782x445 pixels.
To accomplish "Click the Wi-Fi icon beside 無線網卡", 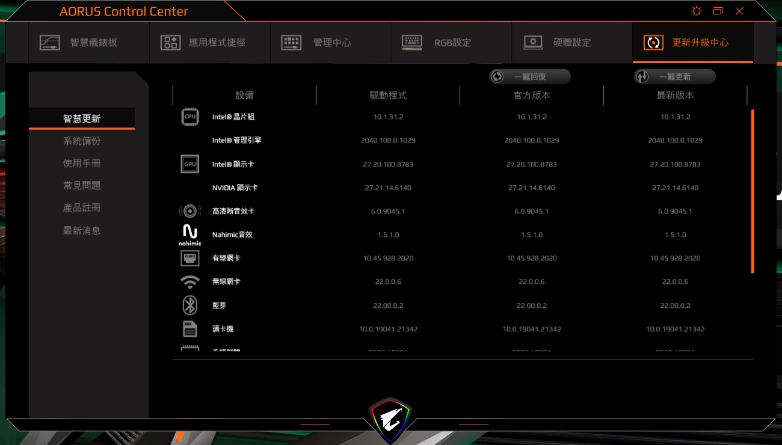I will 190,282.
